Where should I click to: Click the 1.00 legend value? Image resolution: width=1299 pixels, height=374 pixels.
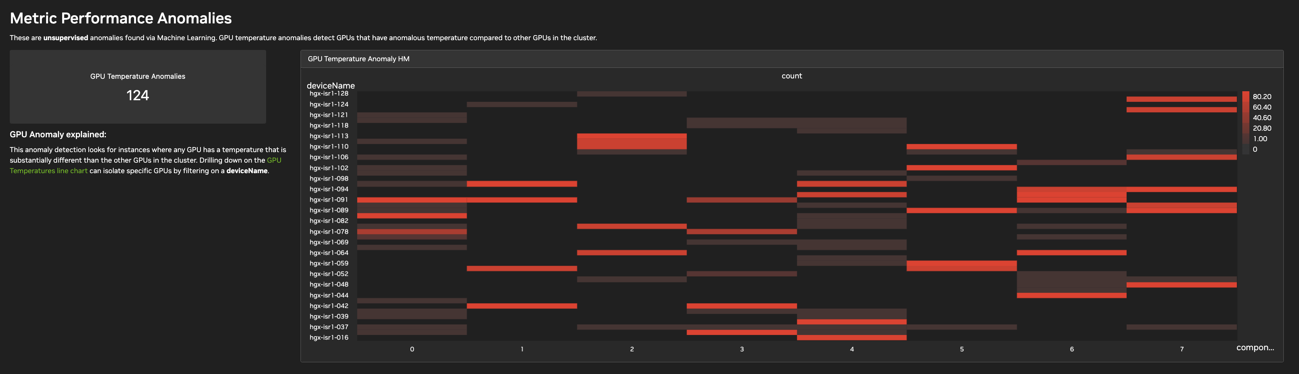1260,139
